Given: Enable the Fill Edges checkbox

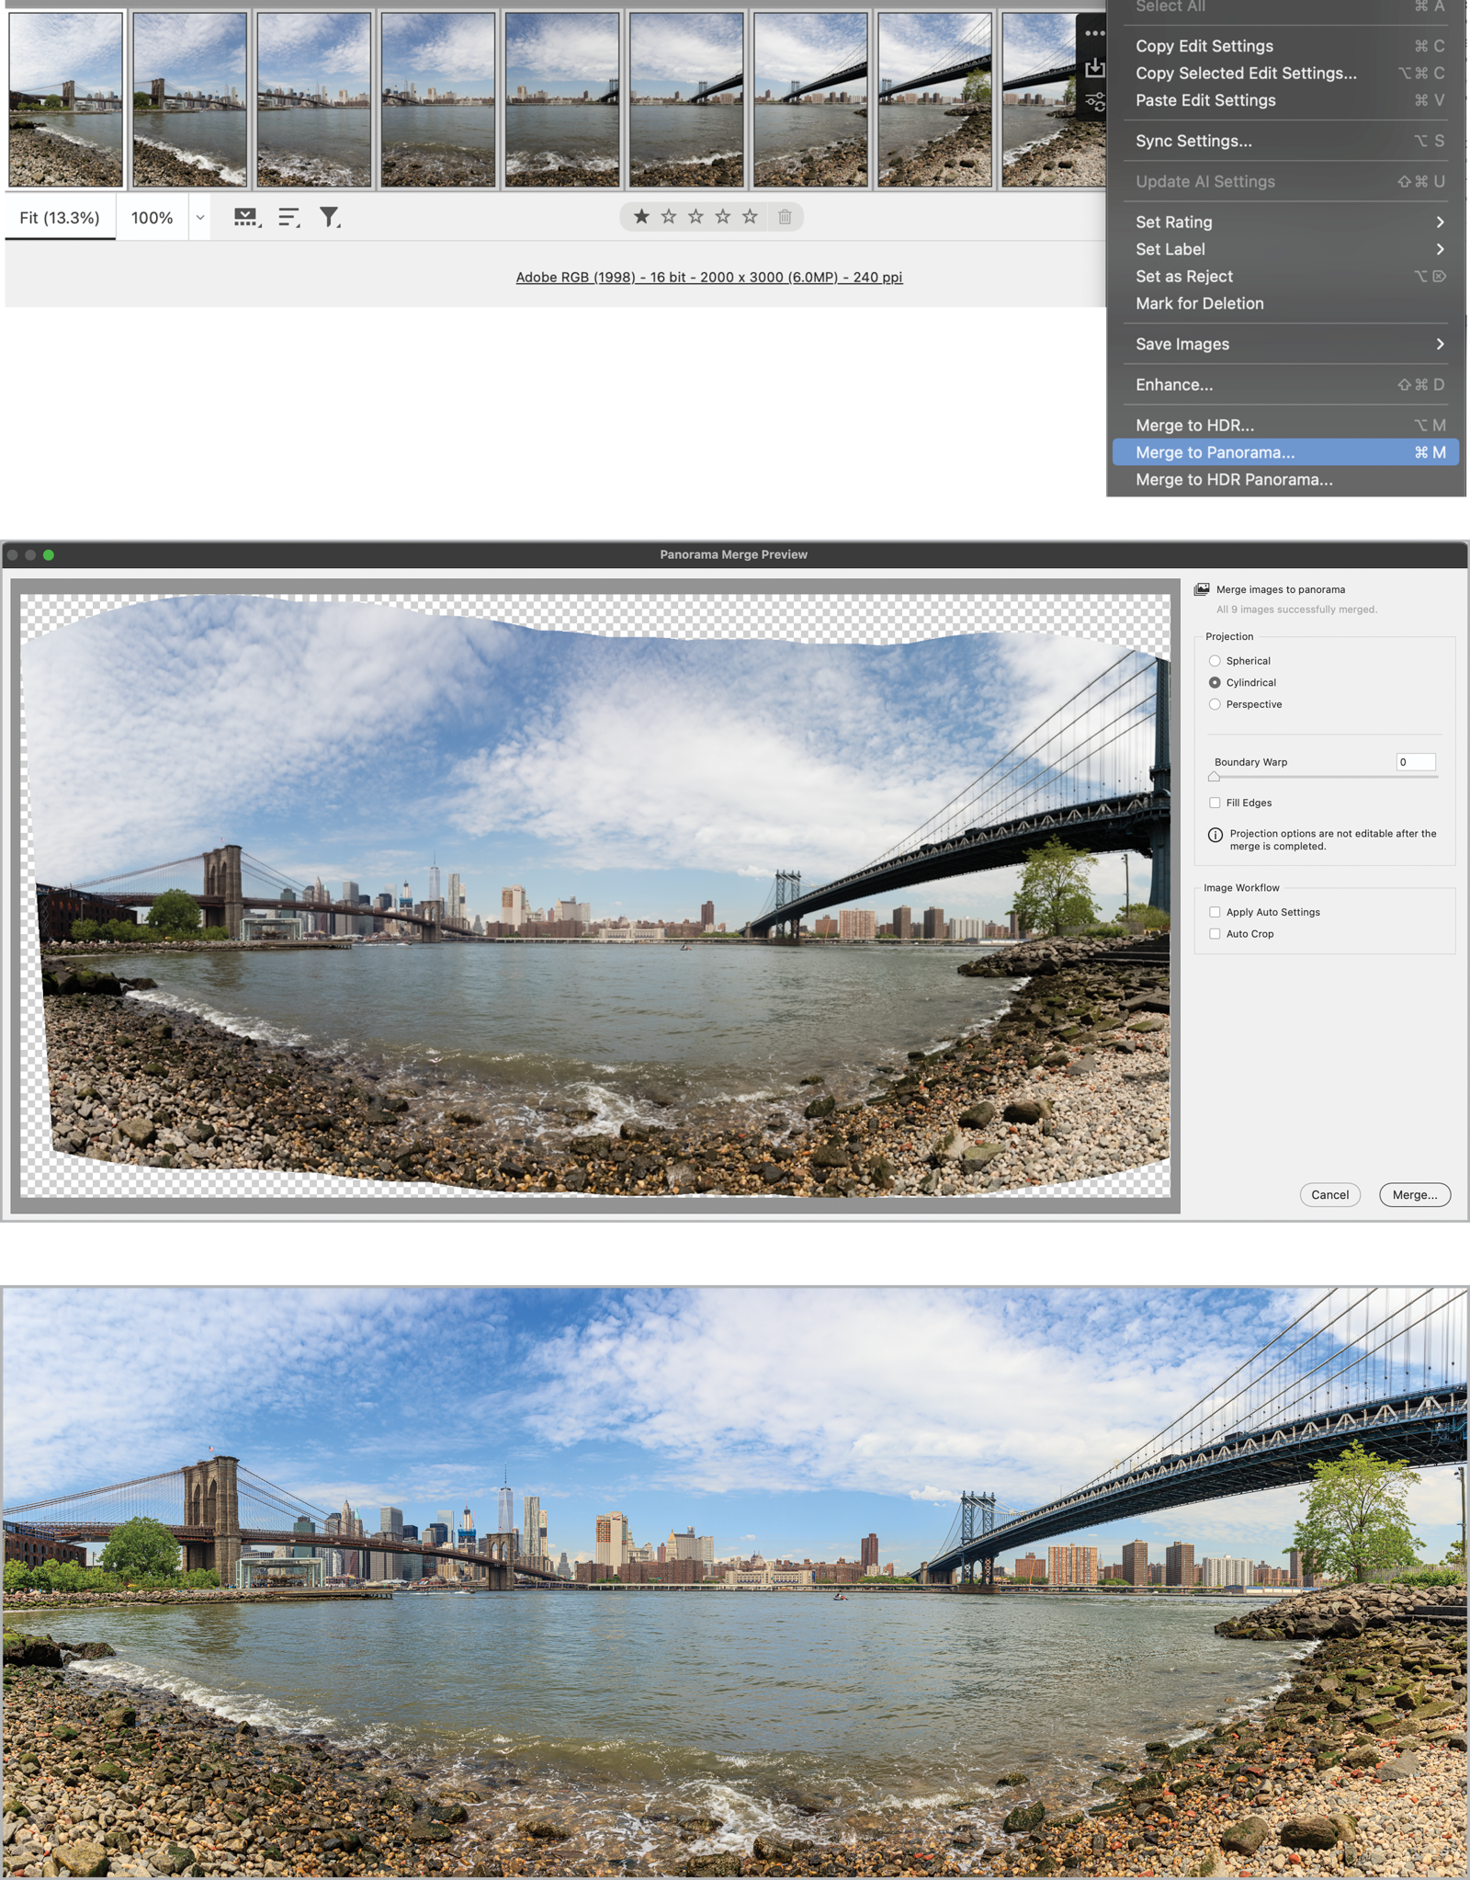Looking at the screenshot, I should [x=1215, y=803].
